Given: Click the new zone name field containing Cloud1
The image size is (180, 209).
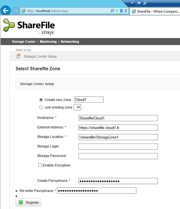Looking at the screenshot, I should (89, 99).
